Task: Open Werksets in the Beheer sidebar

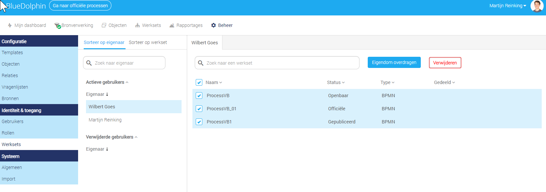Action: [x=39, y=144]
